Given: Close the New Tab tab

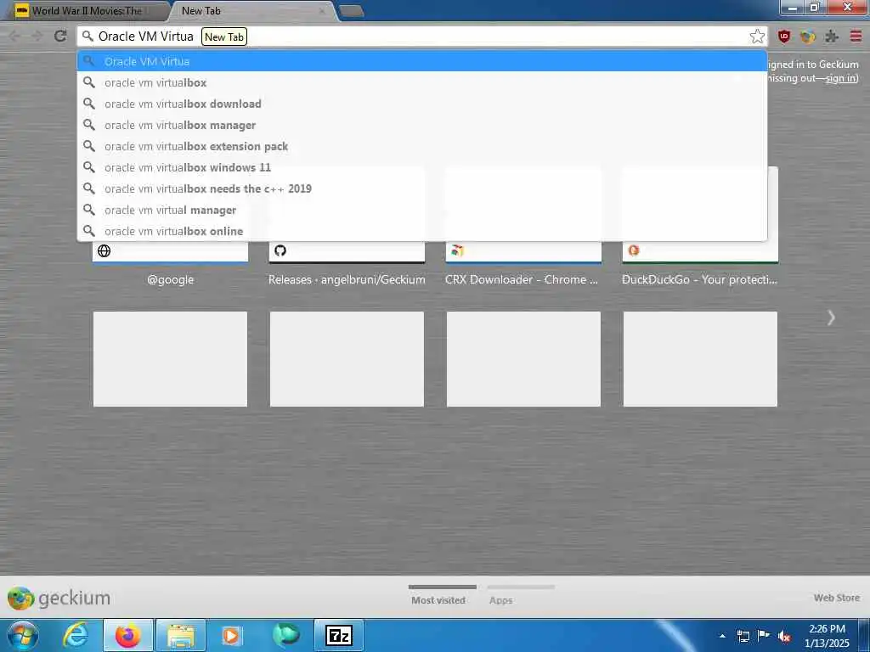Looking at the screenshot, I should [x=322, y=10].
